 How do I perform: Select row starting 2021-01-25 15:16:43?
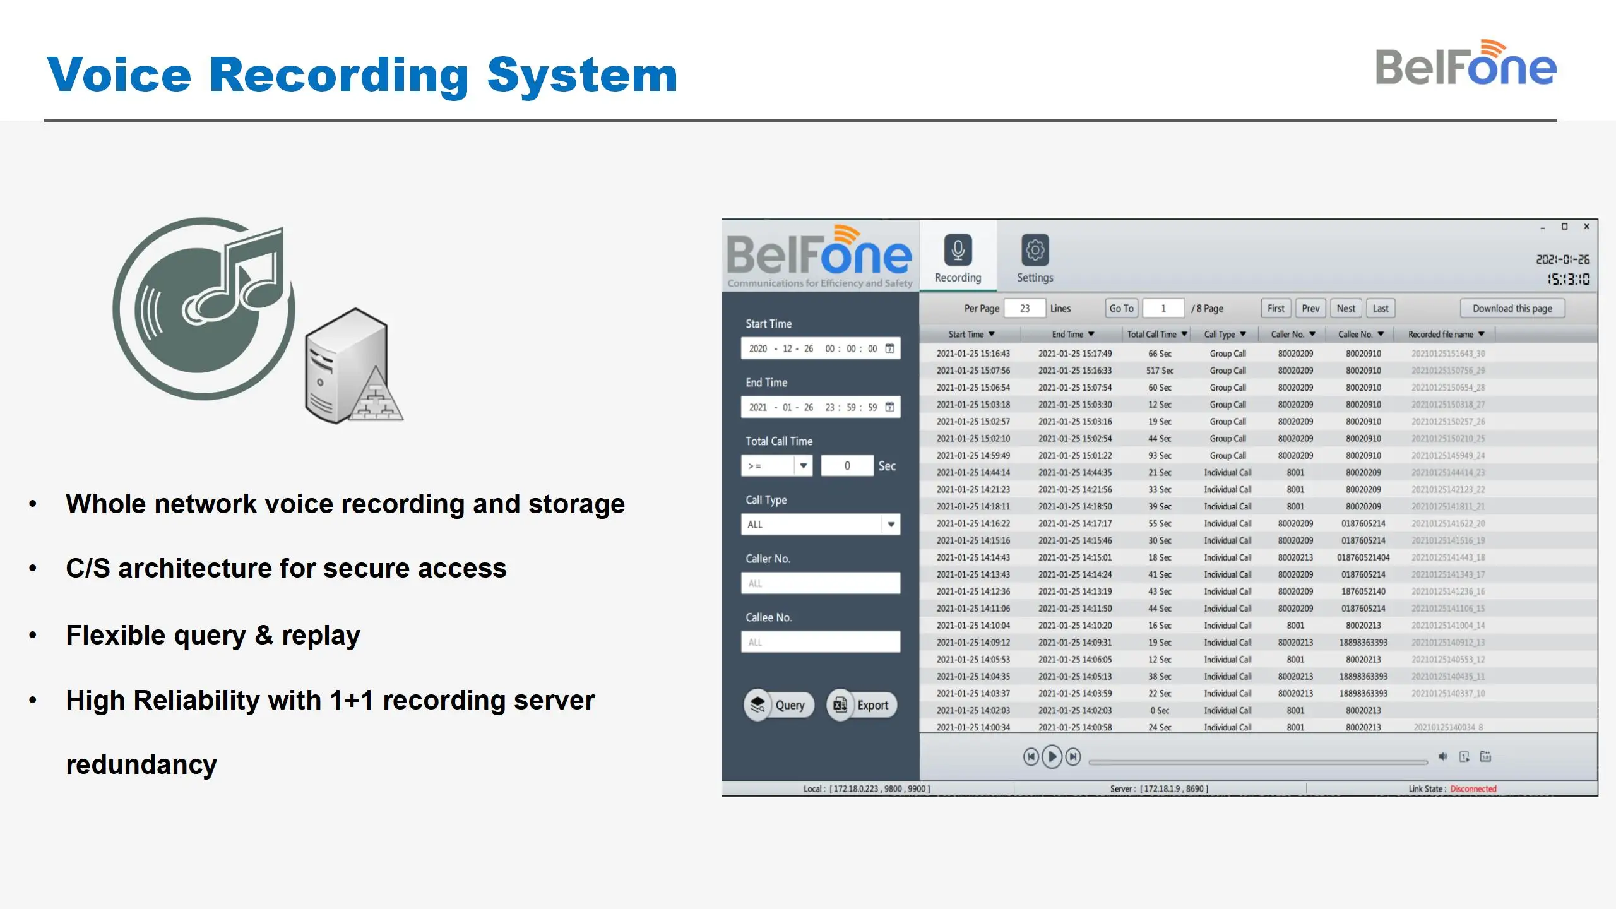point(1257,353)
